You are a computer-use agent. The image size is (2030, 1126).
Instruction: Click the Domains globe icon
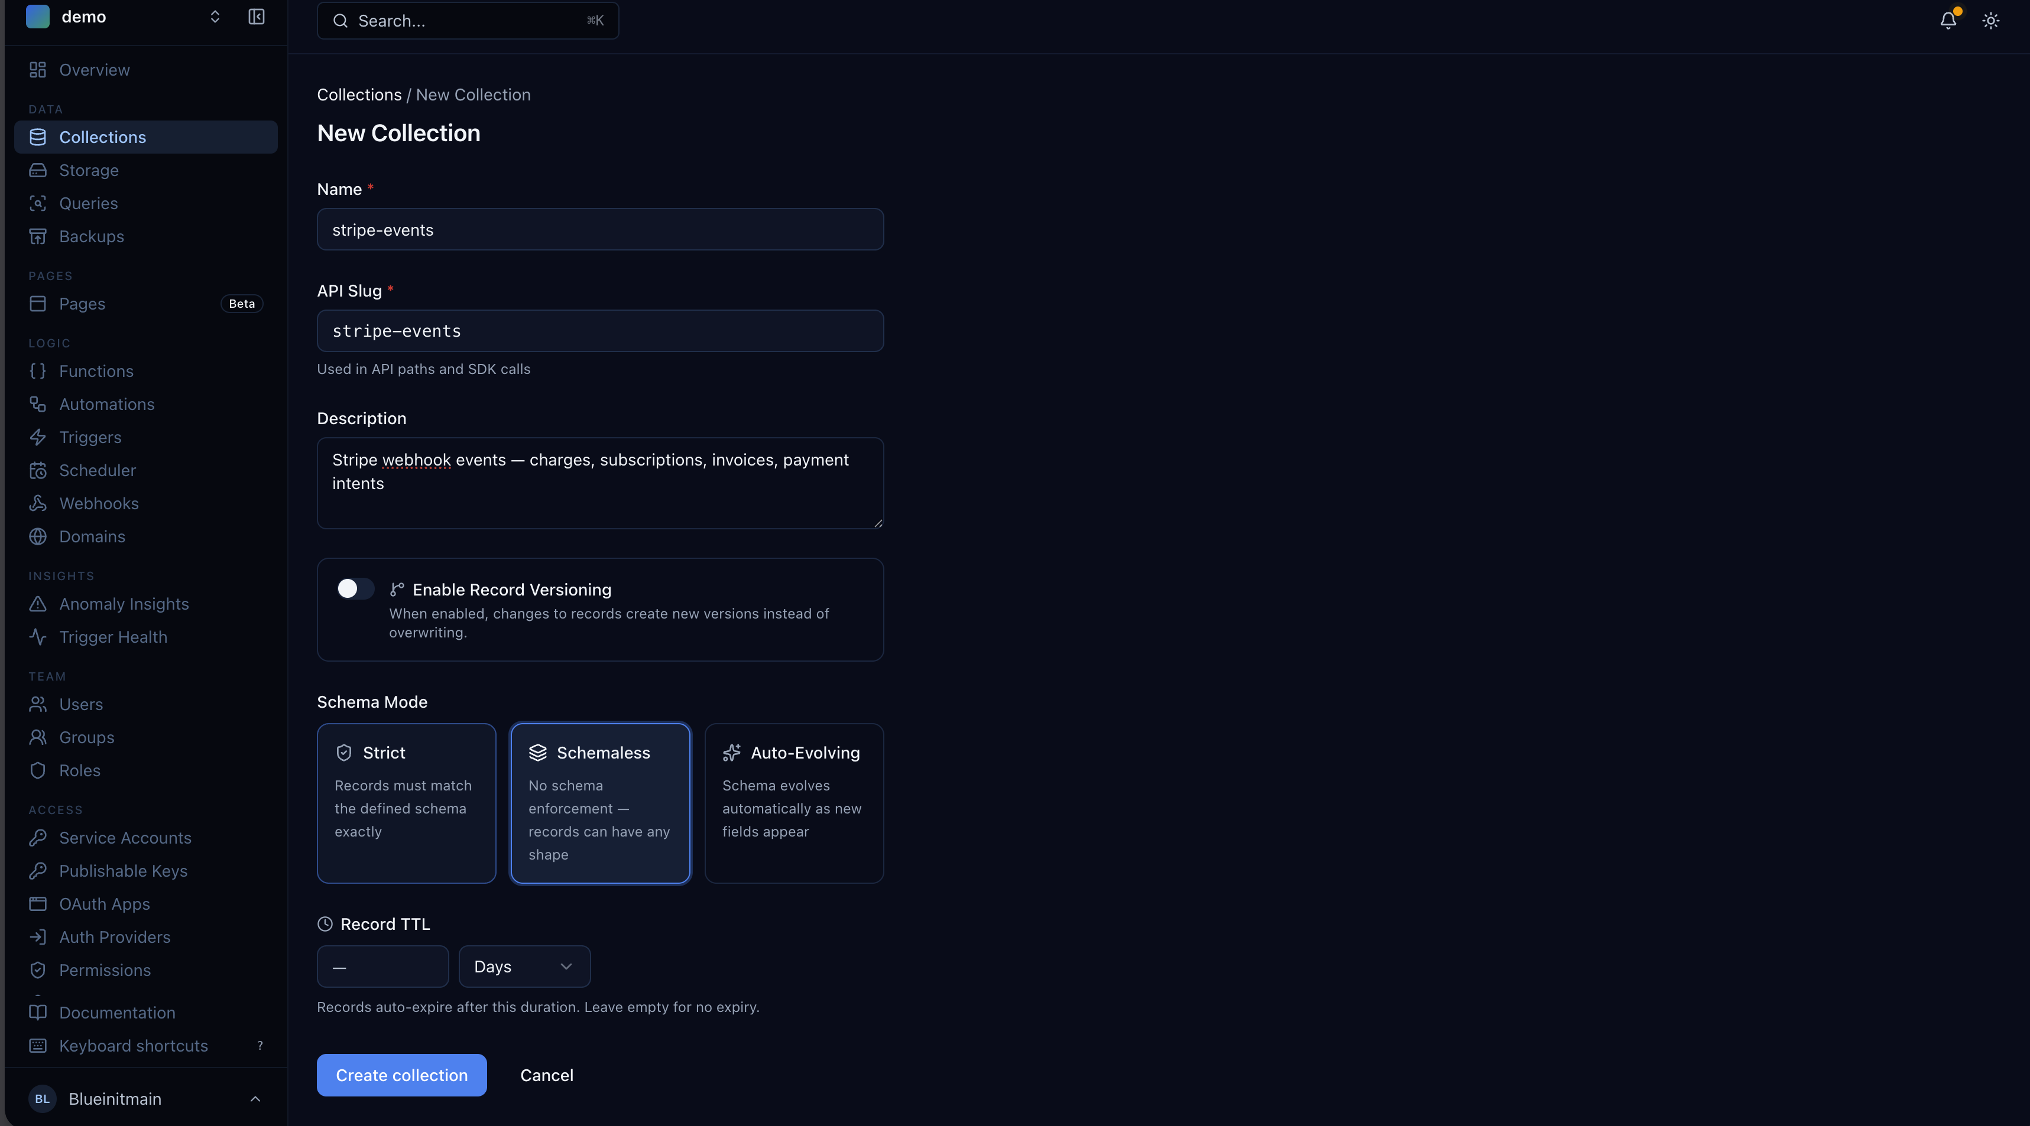point(38,537)
